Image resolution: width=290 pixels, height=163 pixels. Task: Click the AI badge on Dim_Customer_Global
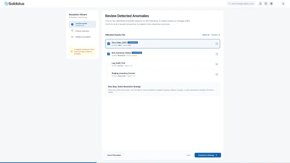[x=137, y=53]
